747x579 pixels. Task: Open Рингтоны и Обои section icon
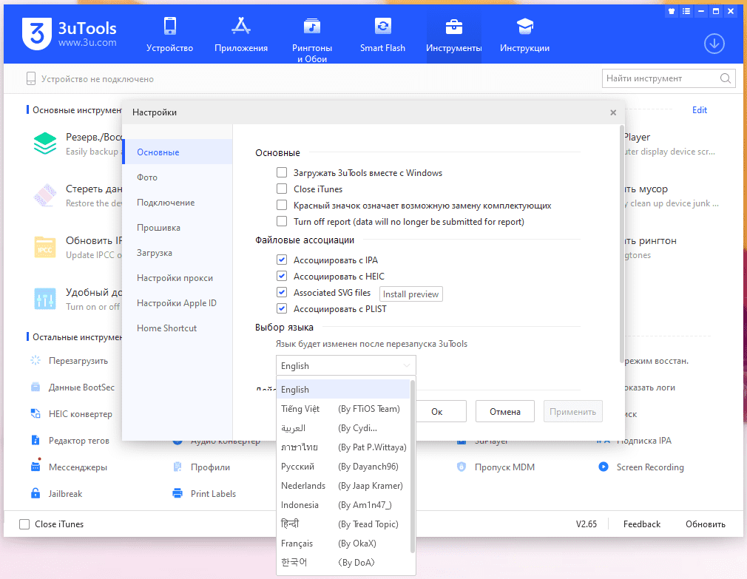[312, 26]
